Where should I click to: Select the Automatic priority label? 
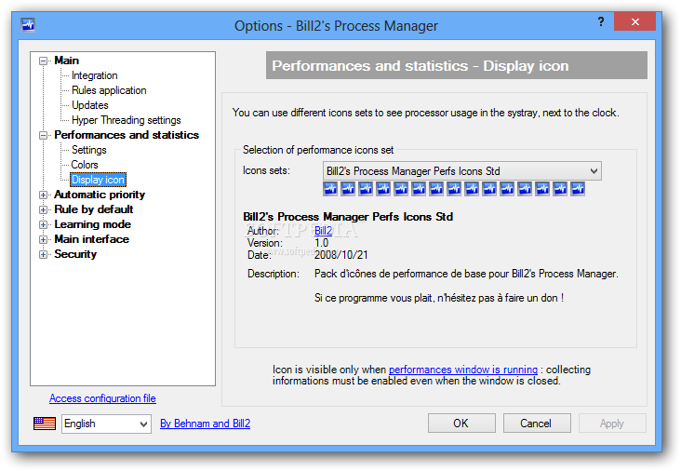click(100, 195)
